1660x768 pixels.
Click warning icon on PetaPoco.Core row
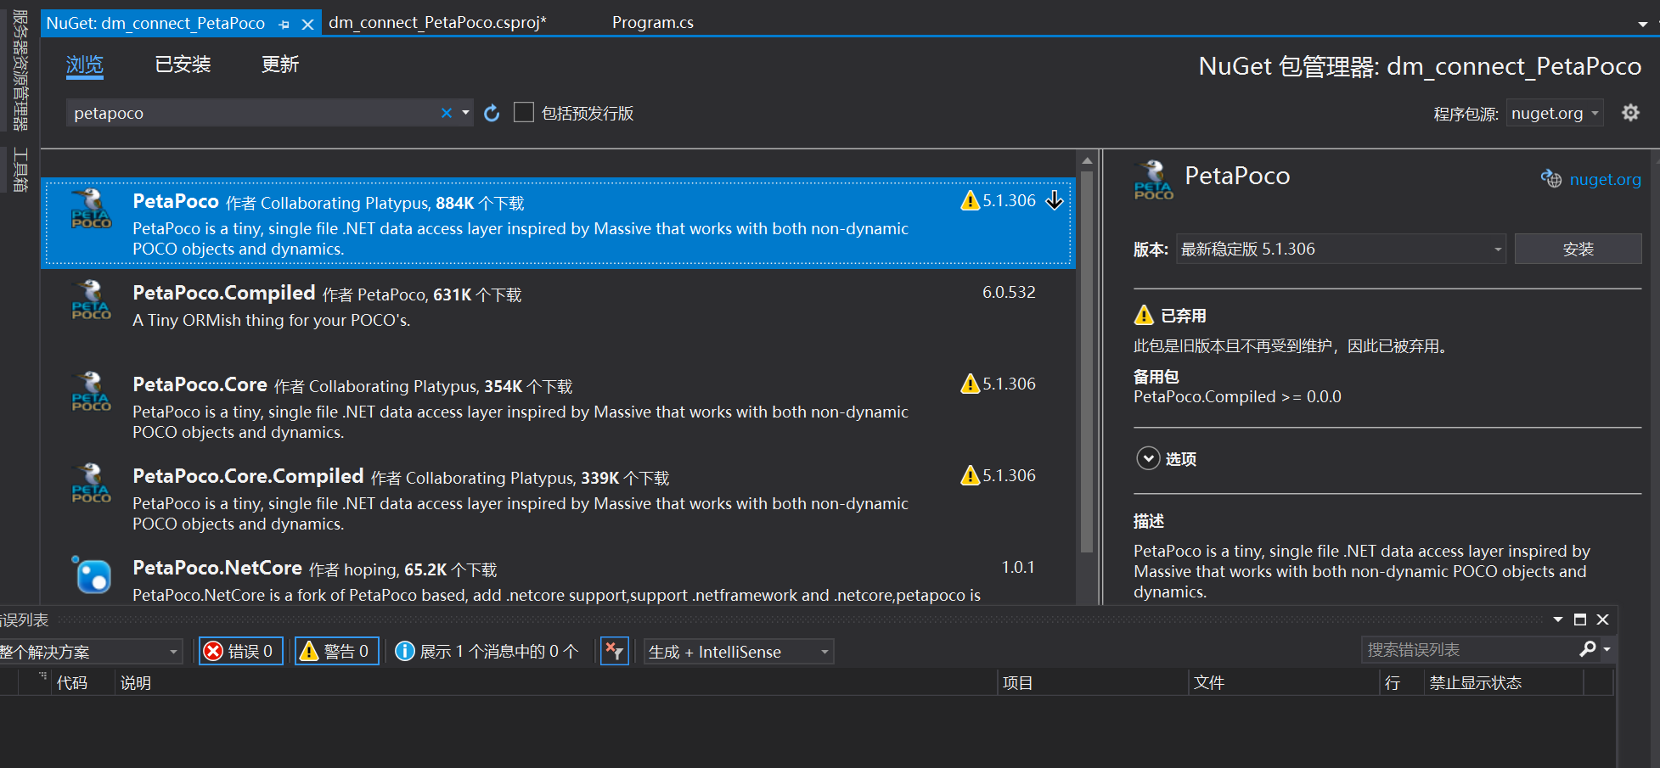[970, 384]
